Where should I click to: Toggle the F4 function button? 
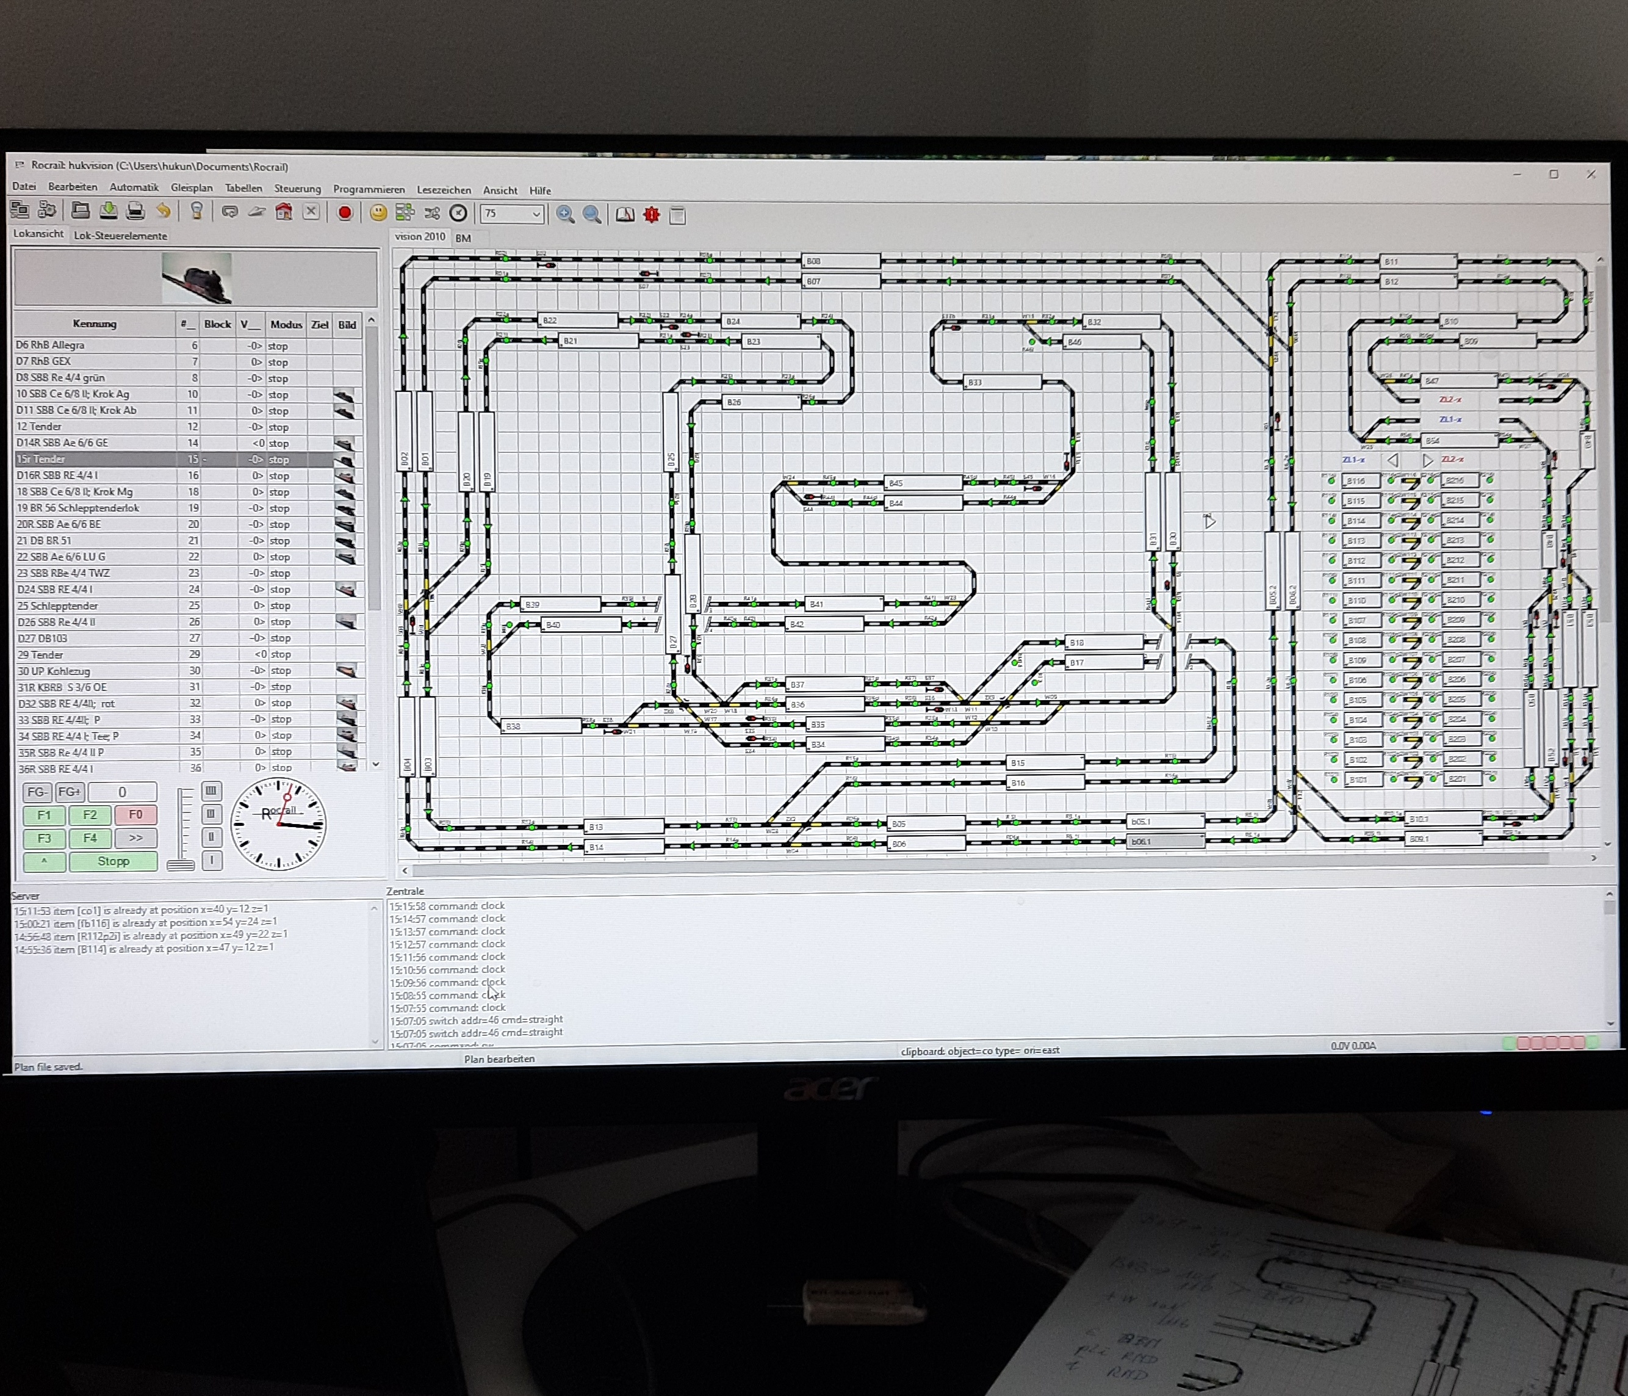pyautogui.click(x=90, y=838)
